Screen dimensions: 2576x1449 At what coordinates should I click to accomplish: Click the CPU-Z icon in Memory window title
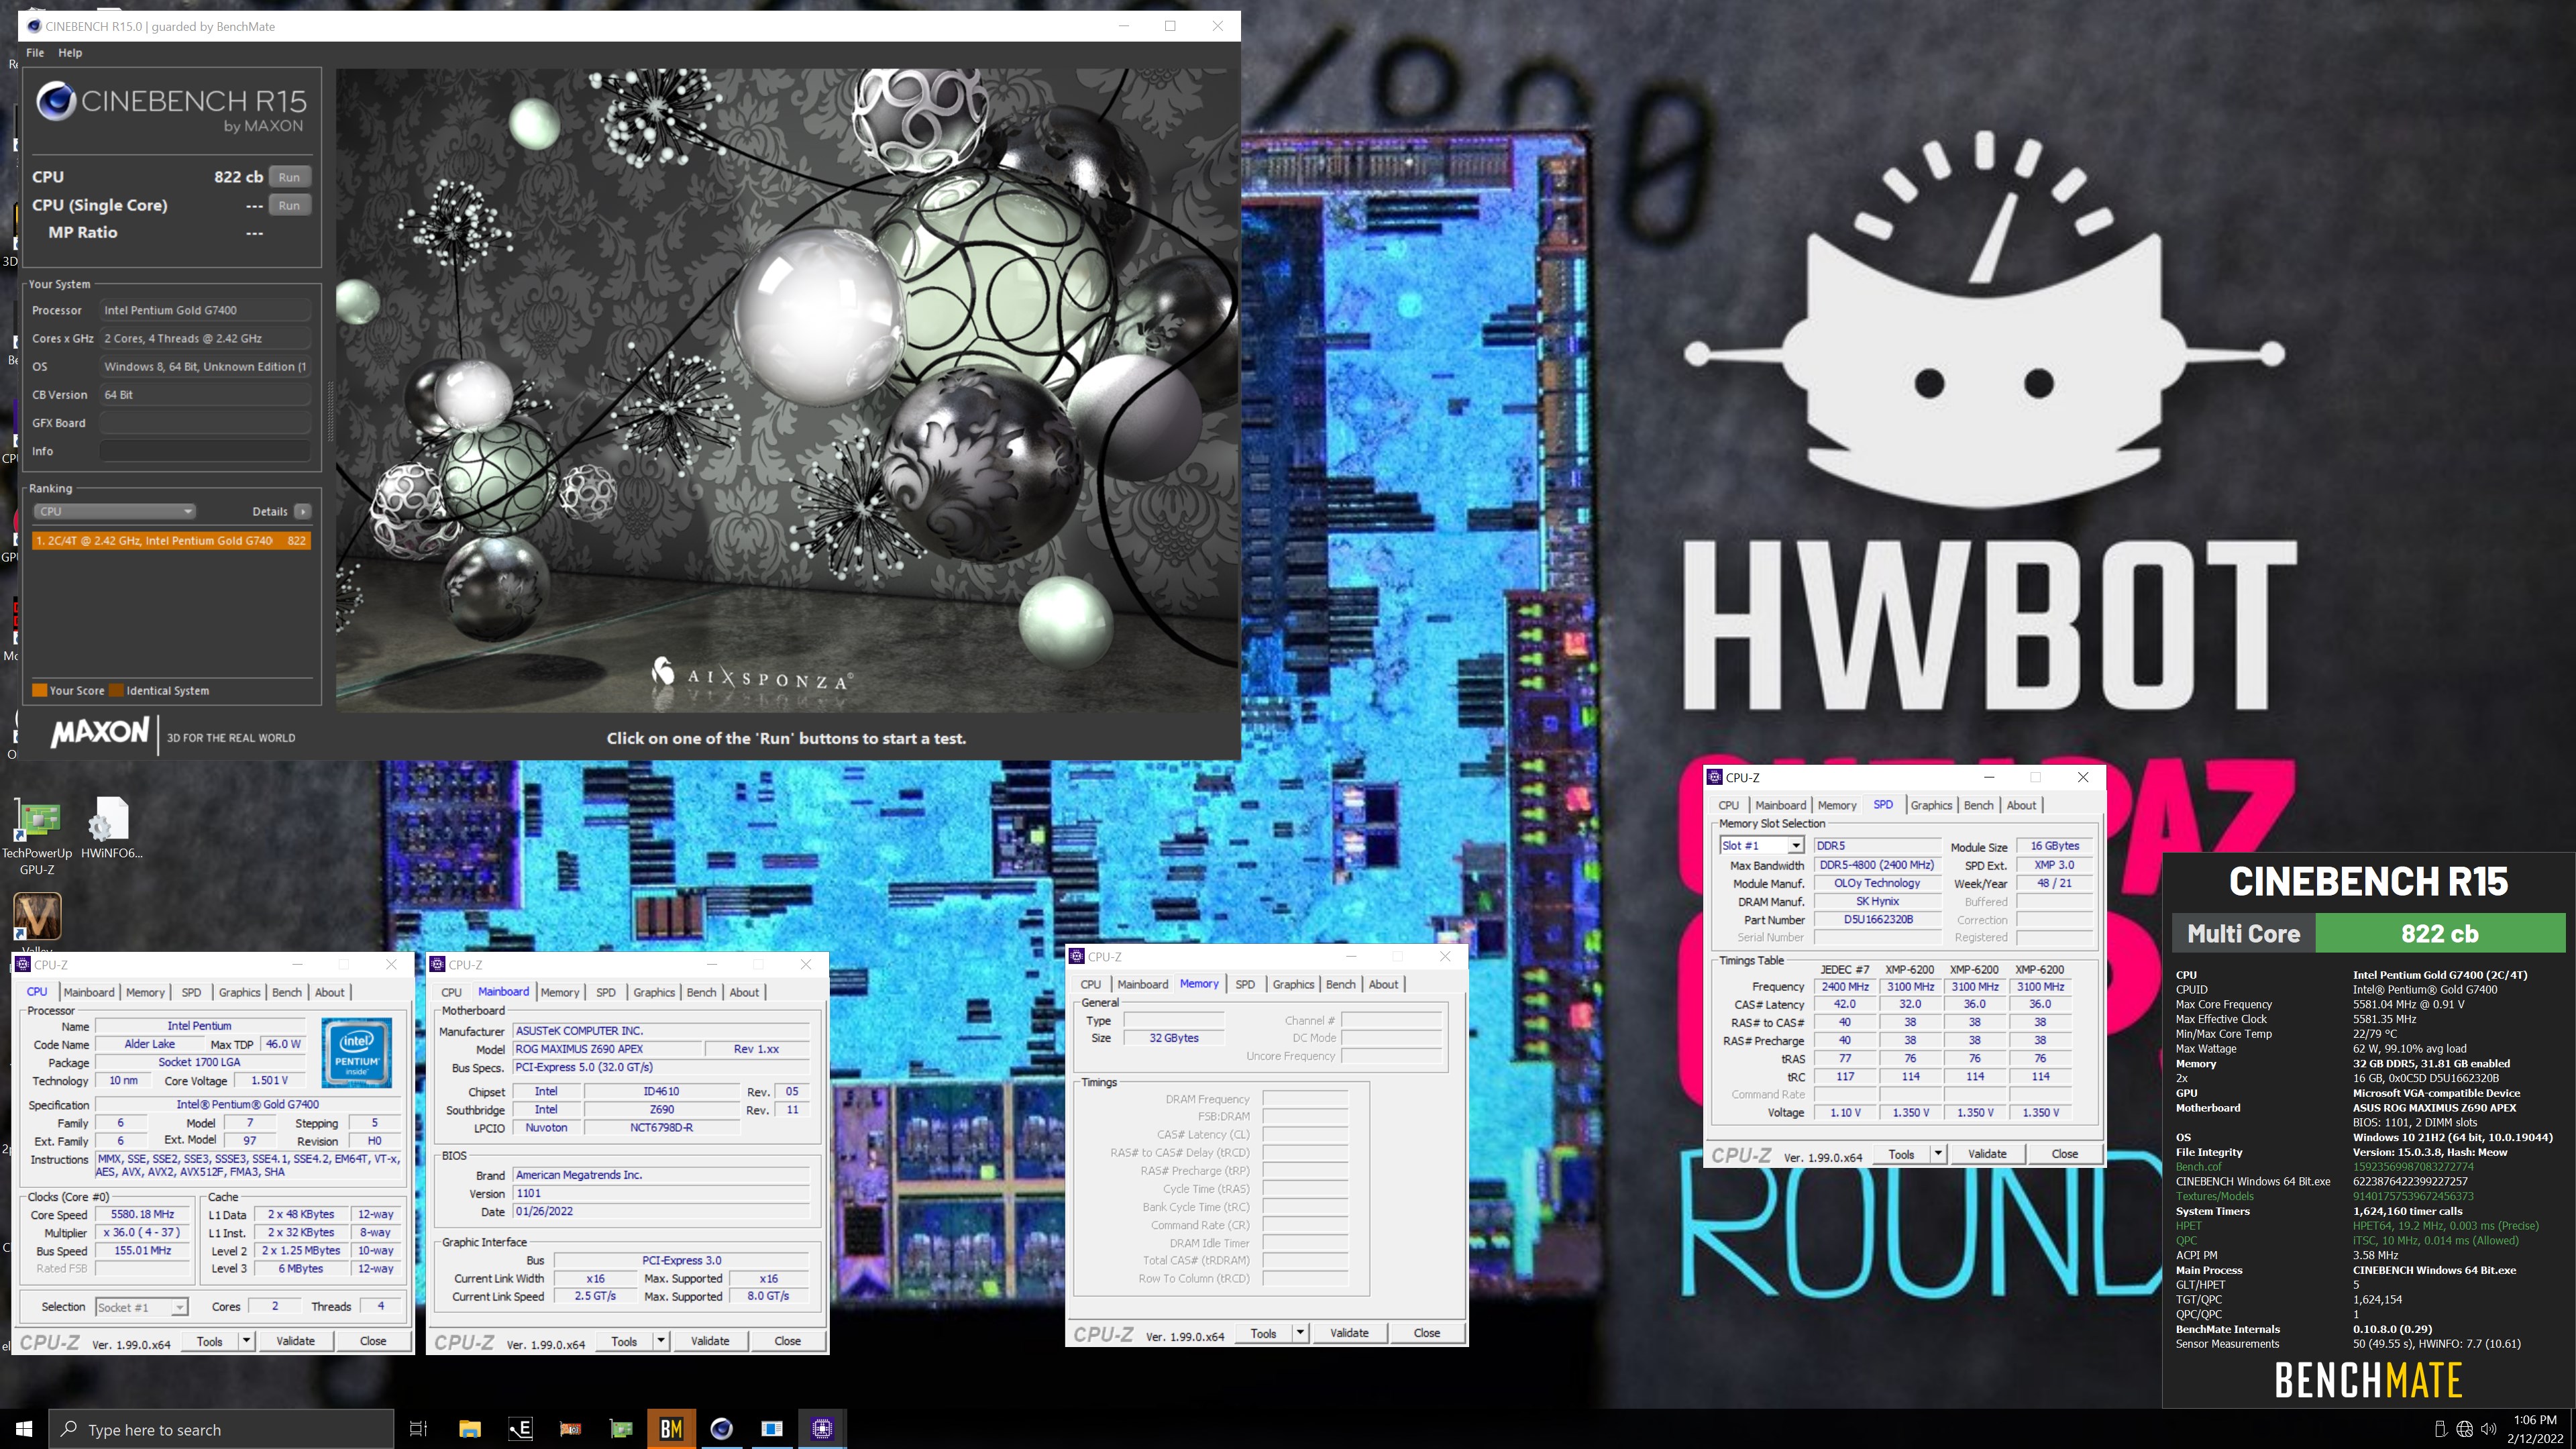click(1077, 957)
